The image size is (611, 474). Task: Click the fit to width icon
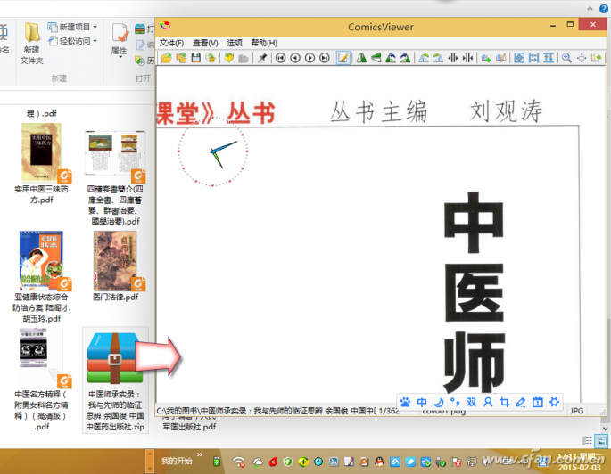coord(534,59)
